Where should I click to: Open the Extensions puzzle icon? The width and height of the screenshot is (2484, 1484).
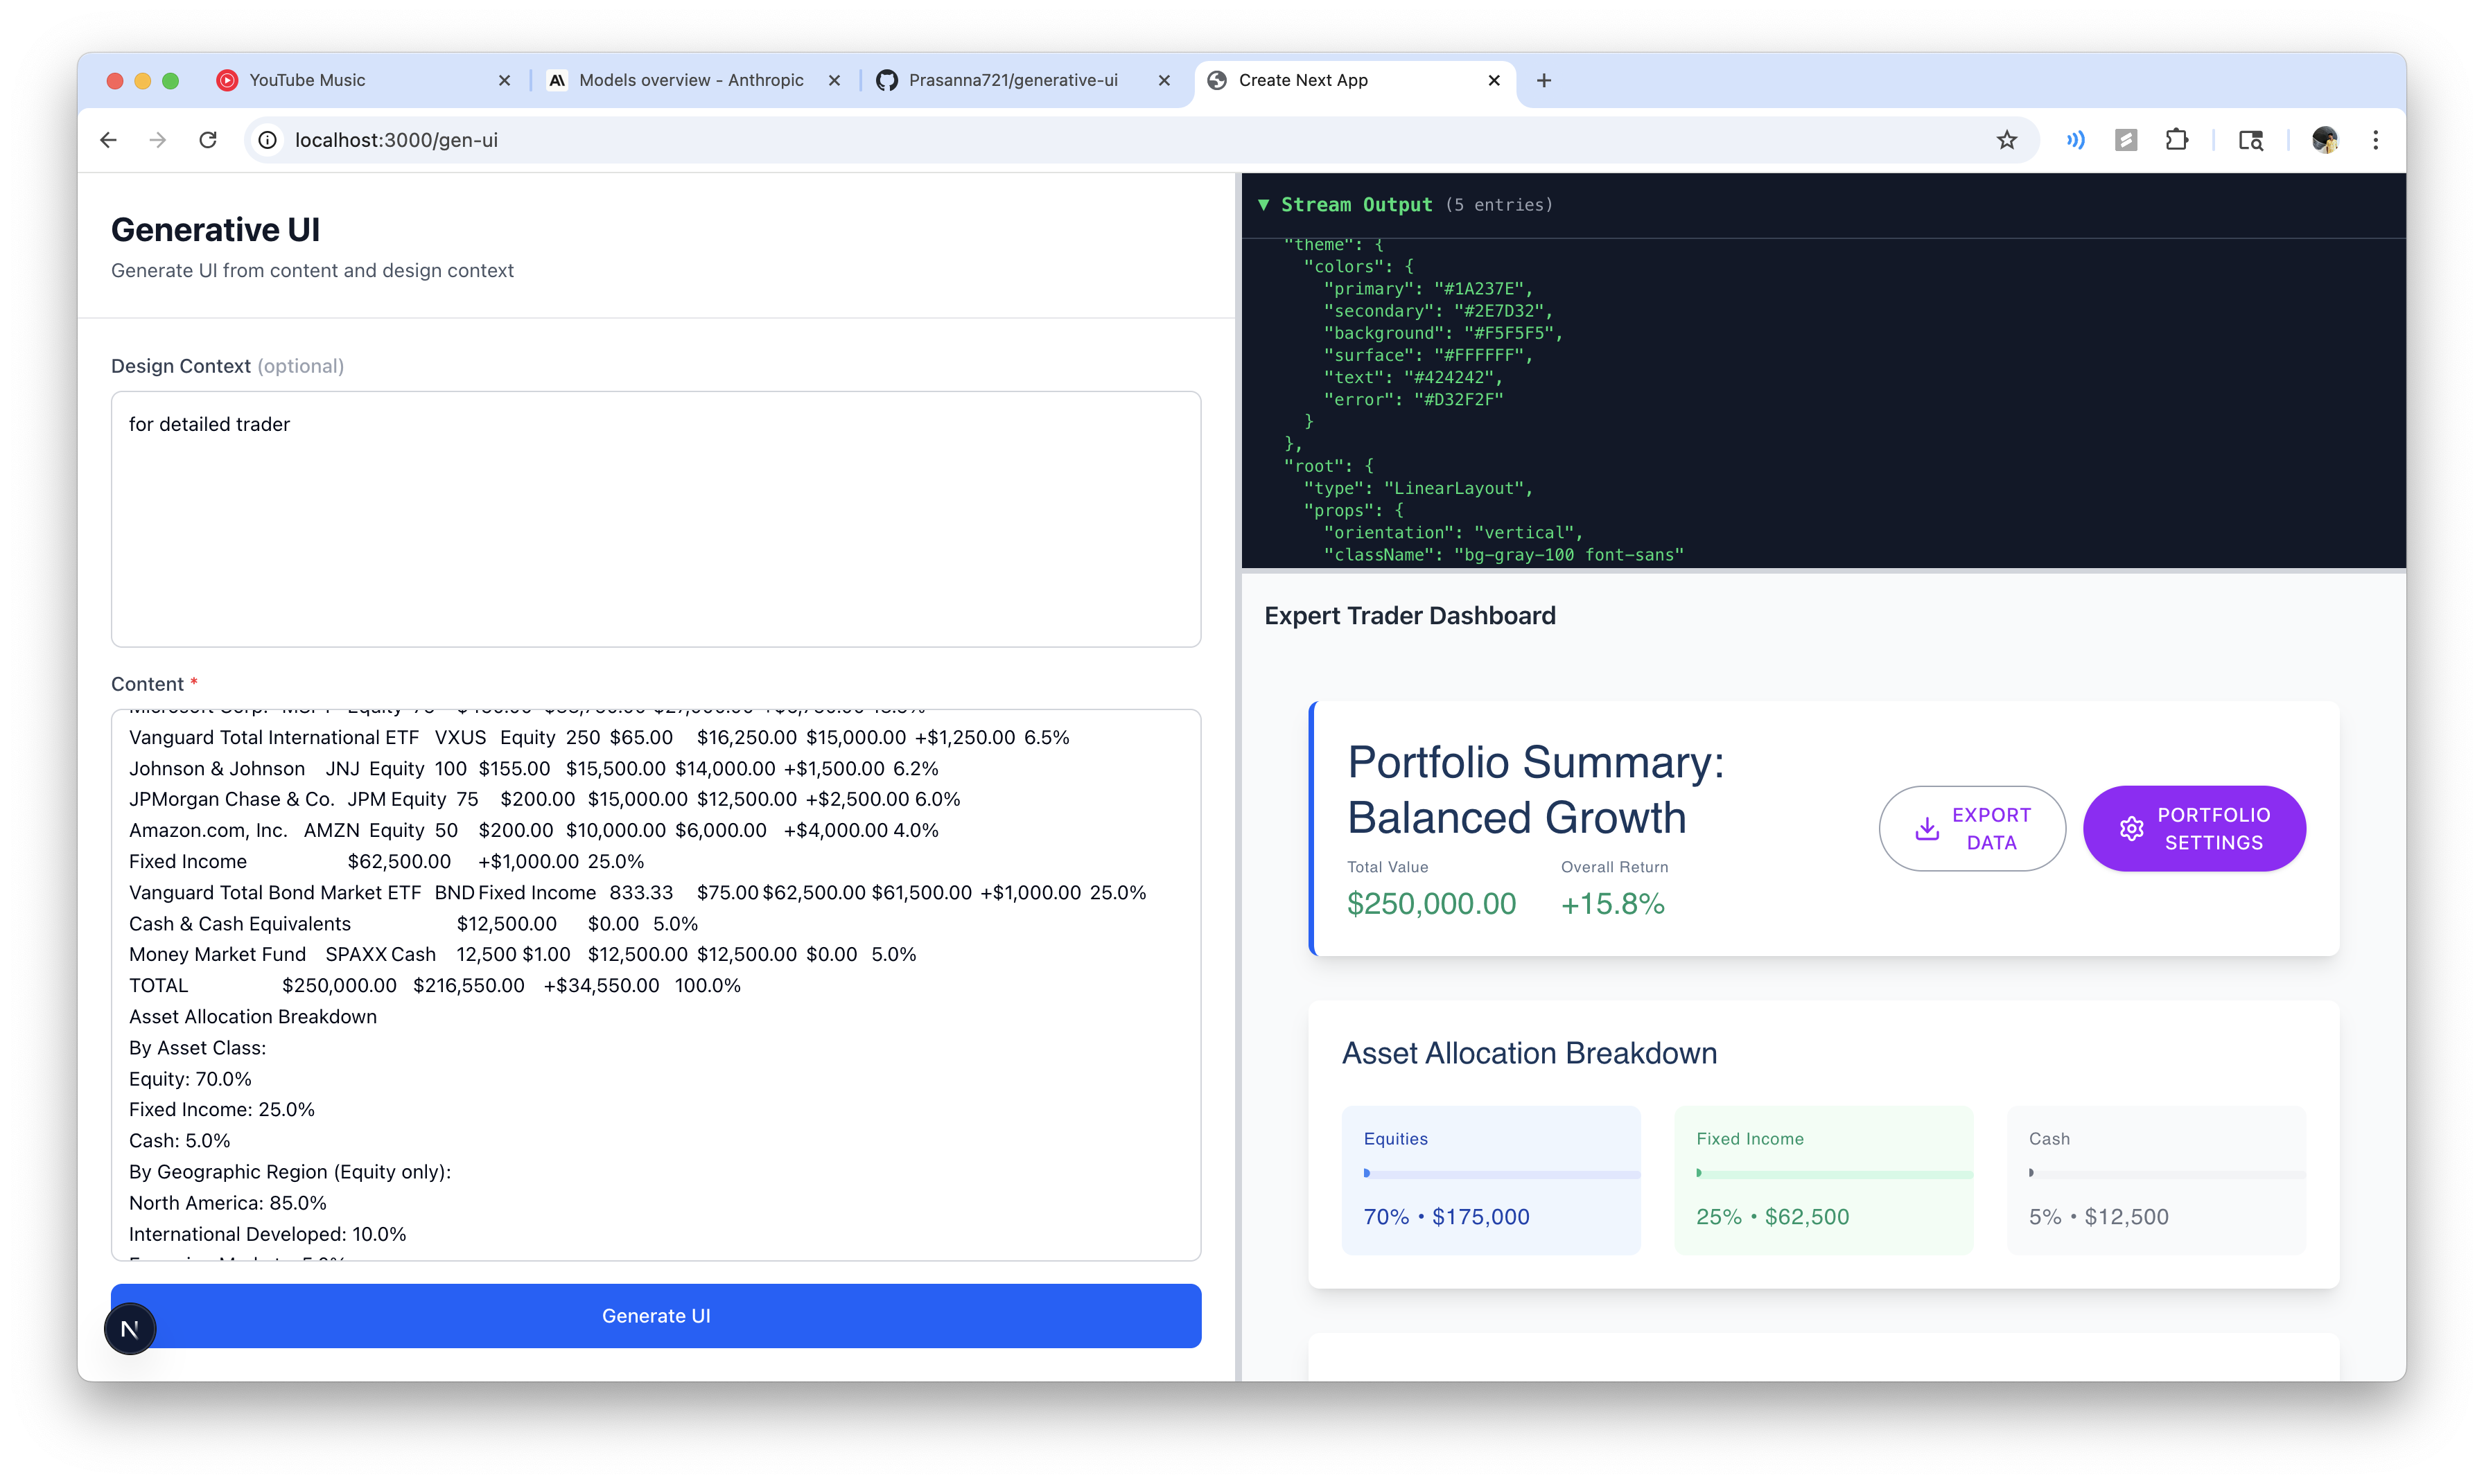tap(2177, 140)
